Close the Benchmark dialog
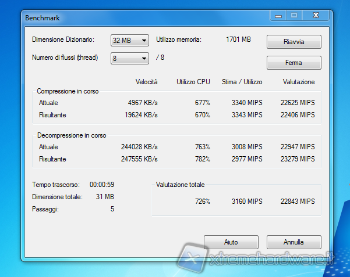Image resolution: width=350 pixels, height=277 pixels. (315, 16)
